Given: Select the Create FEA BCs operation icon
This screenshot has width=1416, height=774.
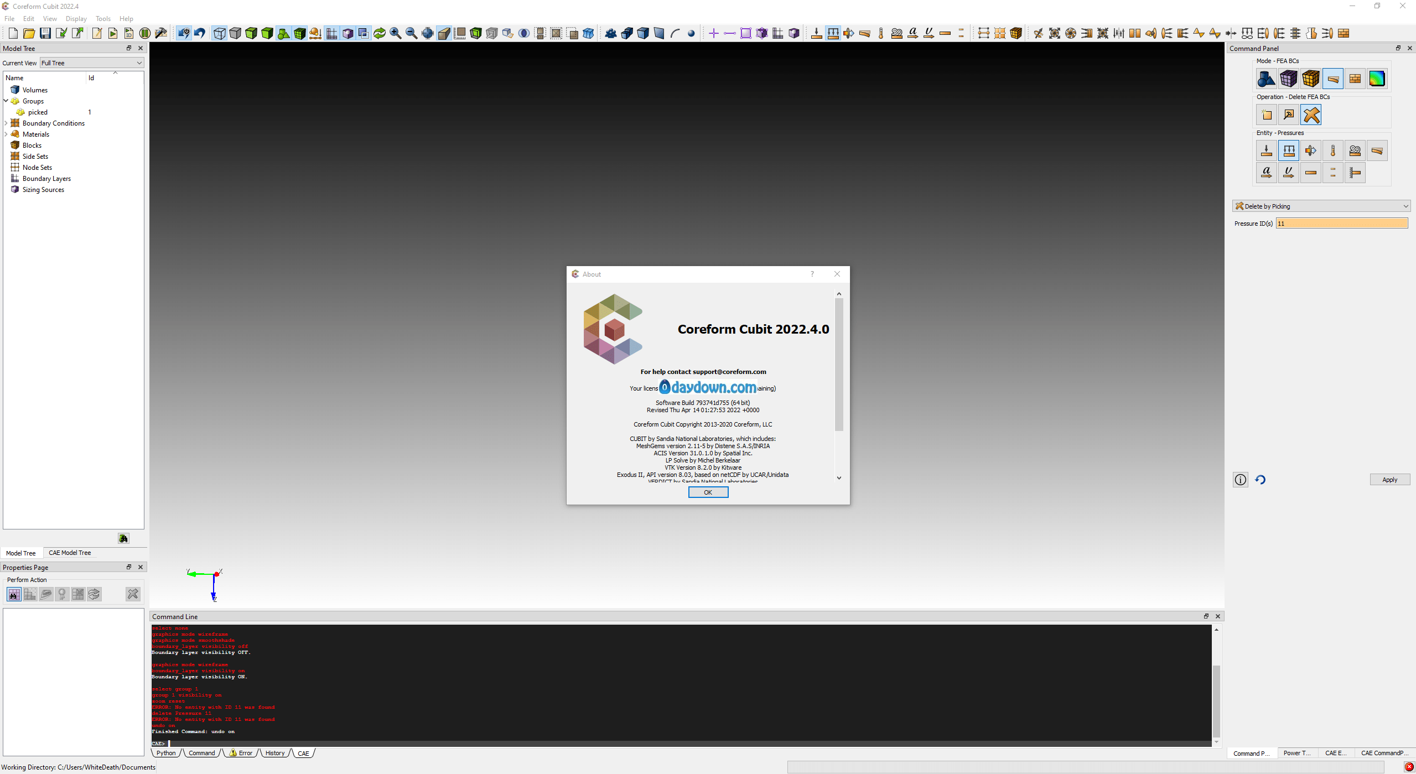Looking at the screenshot, I should 1266,115.
